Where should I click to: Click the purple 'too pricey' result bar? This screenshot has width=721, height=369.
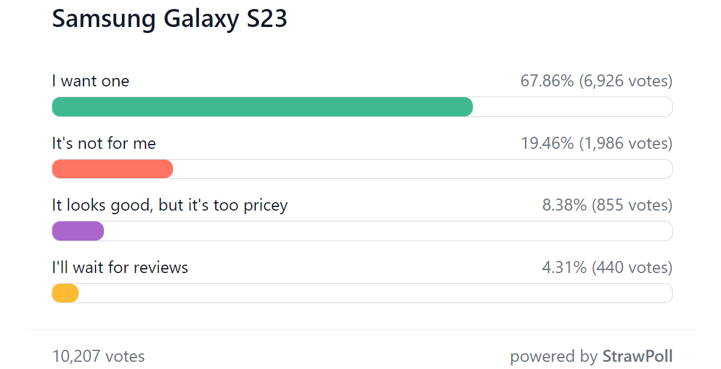[x=78, y=231]
